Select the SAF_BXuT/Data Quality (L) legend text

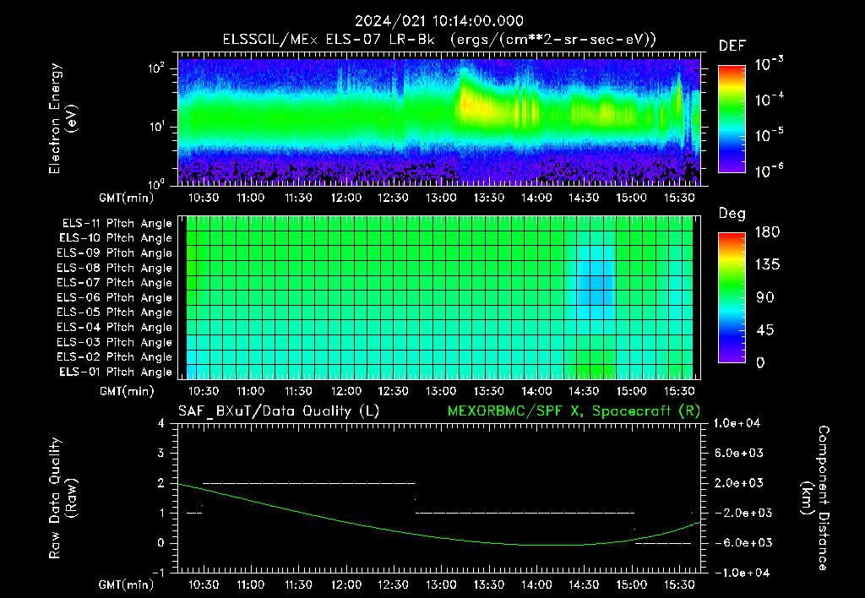[x=279, y=411]
